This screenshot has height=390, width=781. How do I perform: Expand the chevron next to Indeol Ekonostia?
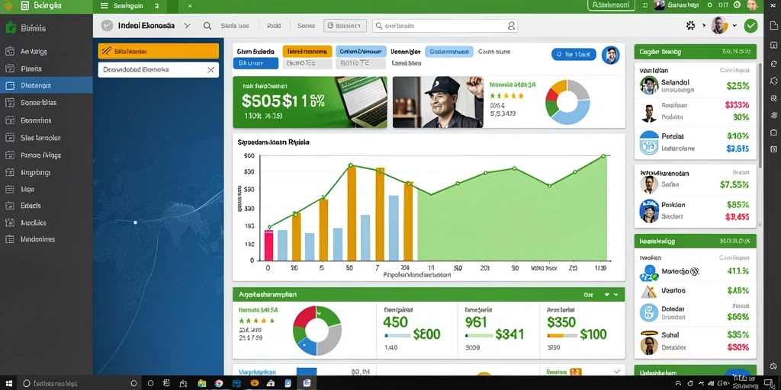click(187, 26)
